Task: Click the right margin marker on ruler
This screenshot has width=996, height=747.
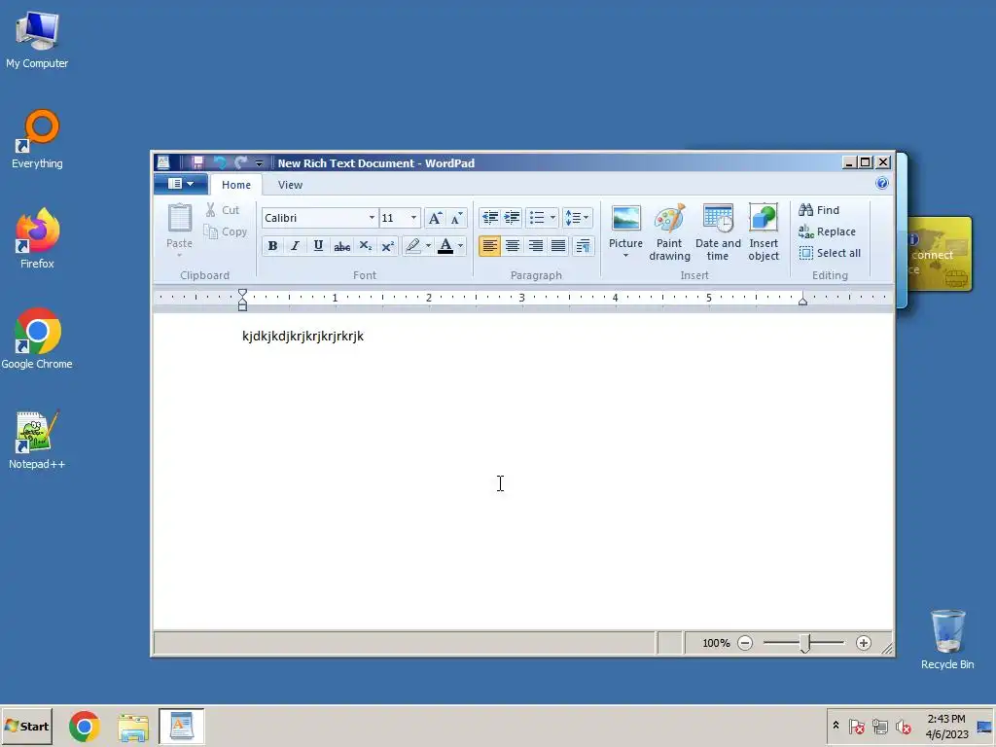Action: [802, 300]
